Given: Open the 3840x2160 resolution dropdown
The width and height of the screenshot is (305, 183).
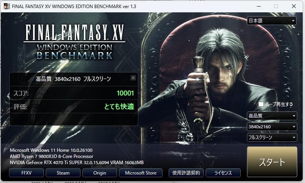Looking at the screenshot, I should [x=272, y=127].
